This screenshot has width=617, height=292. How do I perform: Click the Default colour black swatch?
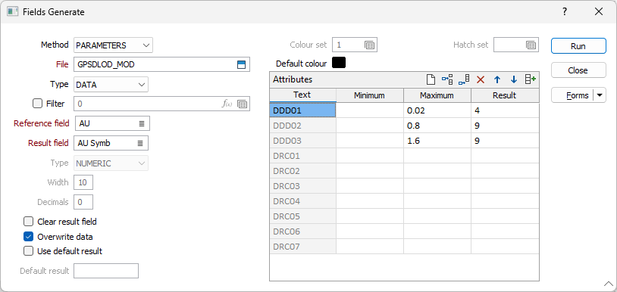pyautogui.click(x=339, y=63)
